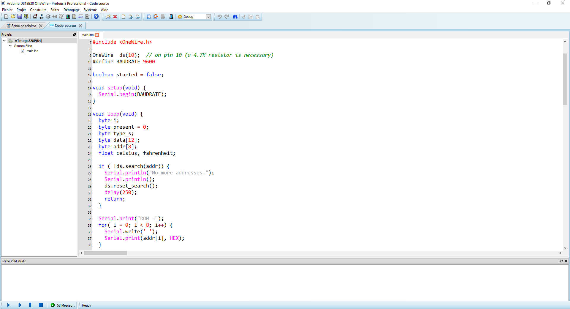Collapse the Source Files folder

pos(10,46)
